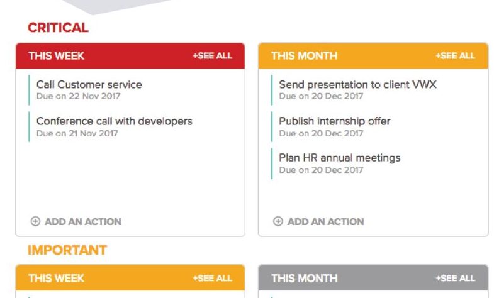
Task: Click the CRITICAL section heading
Action: point(58,28)
